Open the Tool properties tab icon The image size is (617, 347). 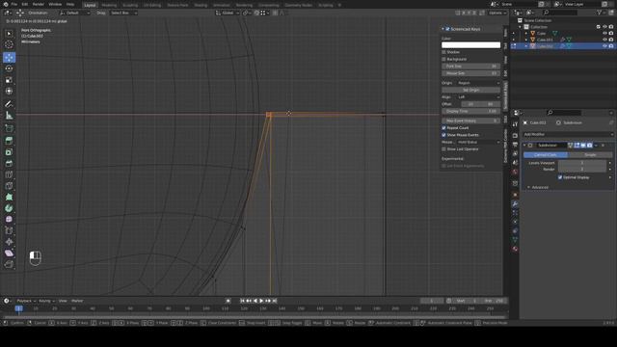515,124
